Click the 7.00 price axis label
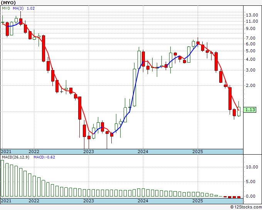This screenshot has height=210, width=262. point(251,38)
